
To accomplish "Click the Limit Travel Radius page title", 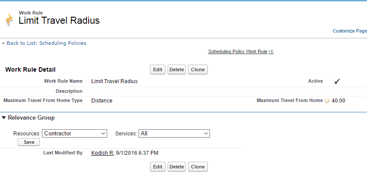I will point(59,21).
